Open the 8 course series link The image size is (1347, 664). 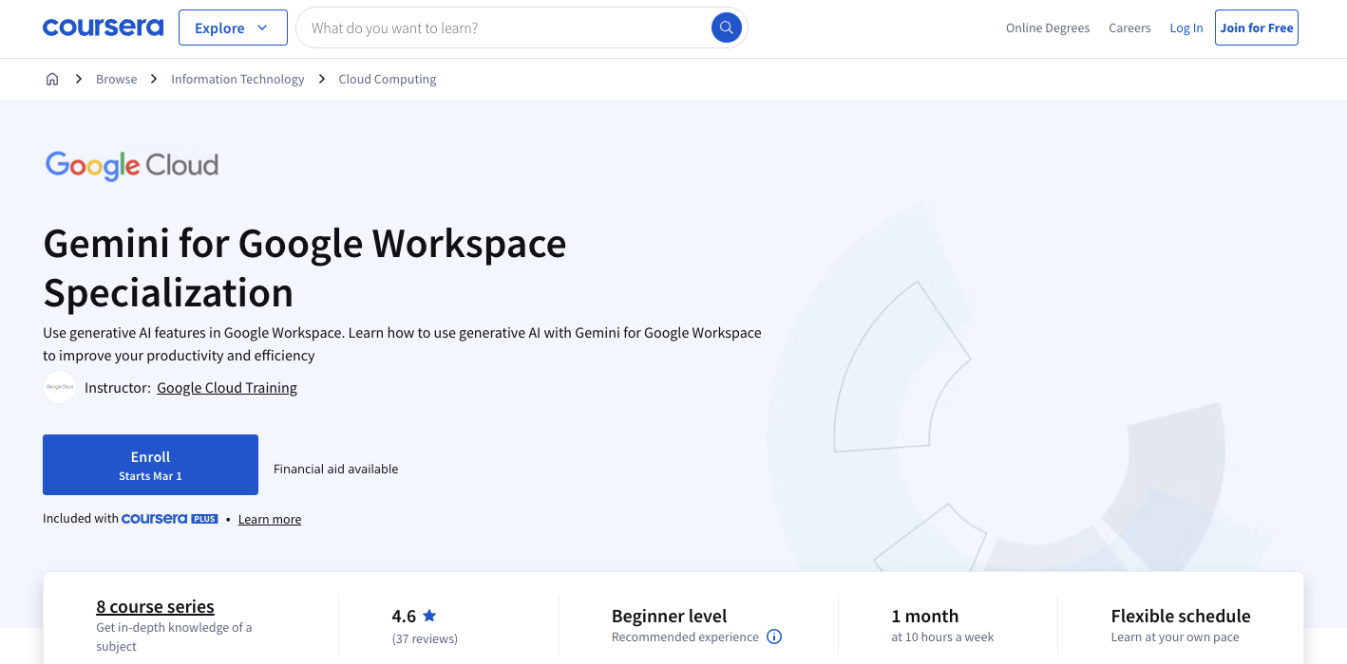coord(155,606)
